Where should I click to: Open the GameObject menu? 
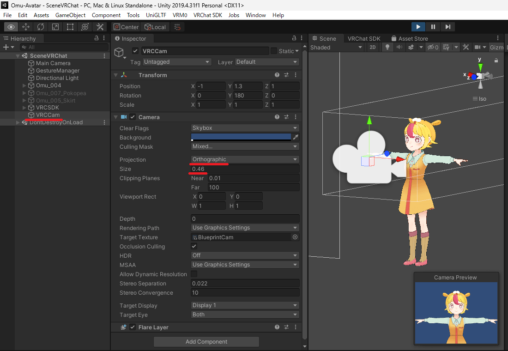[70, 15]
